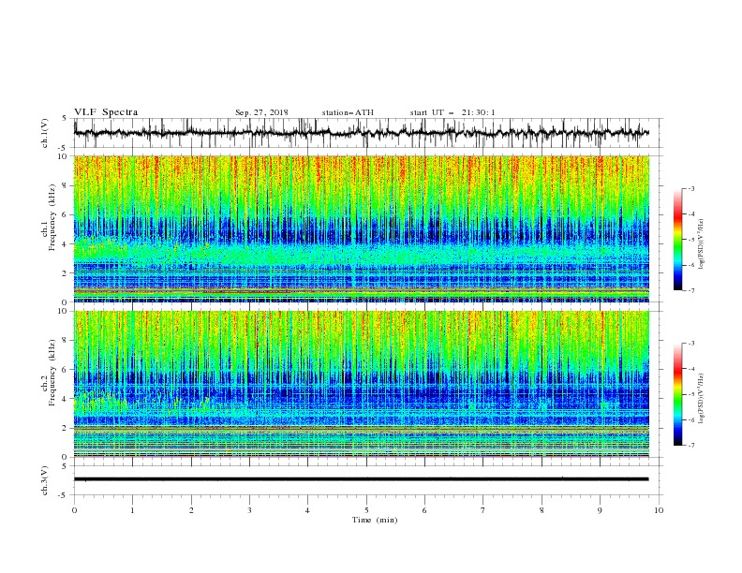Click the '8' kHz tick of ch.1 spectrogram
This screenshot has height=573, width=742.
[66, 185]
